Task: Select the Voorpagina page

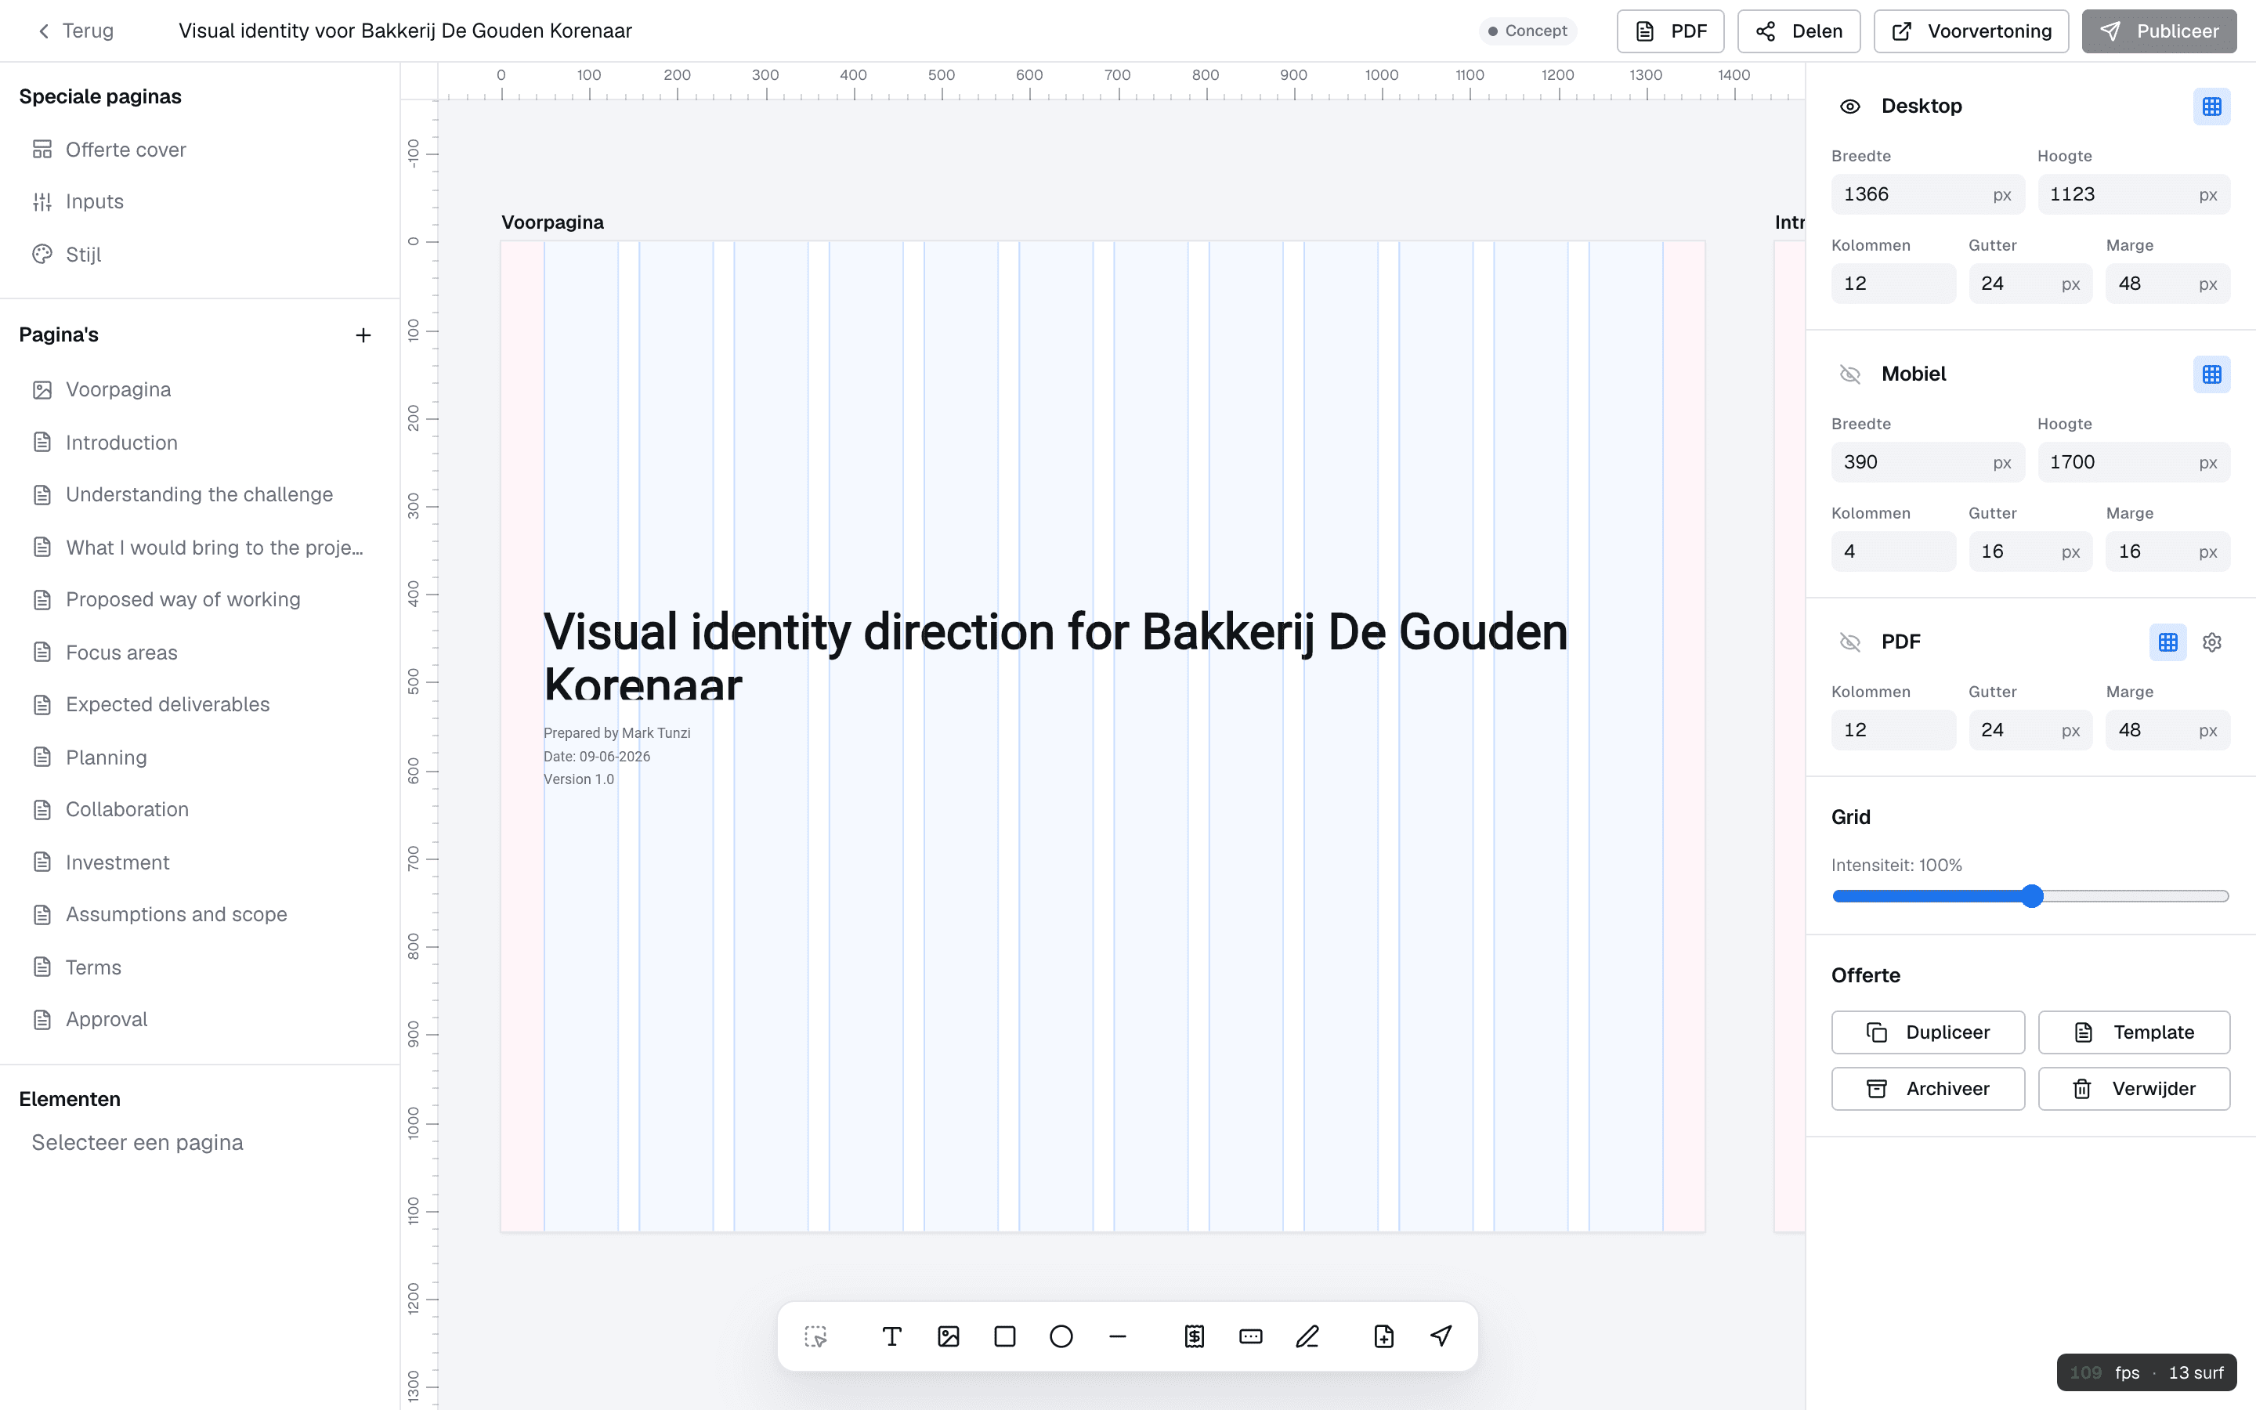Action: [x=200, y=390]
